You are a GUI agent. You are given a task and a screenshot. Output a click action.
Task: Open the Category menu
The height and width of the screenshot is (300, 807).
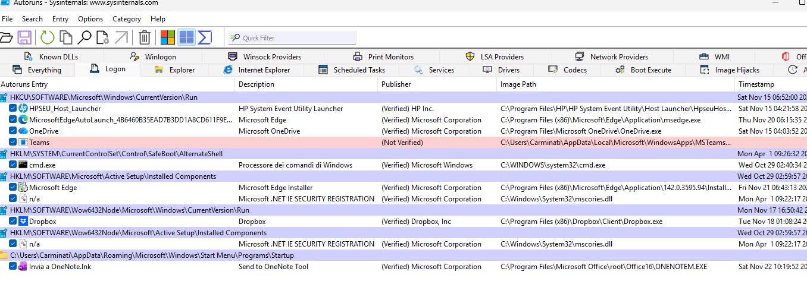click(127, 19)
